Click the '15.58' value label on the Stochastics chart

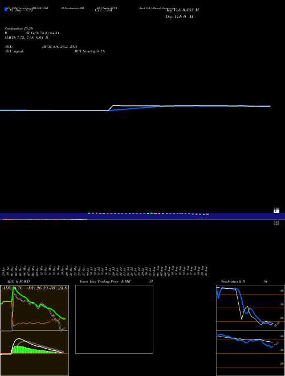(x=277, y=325)
